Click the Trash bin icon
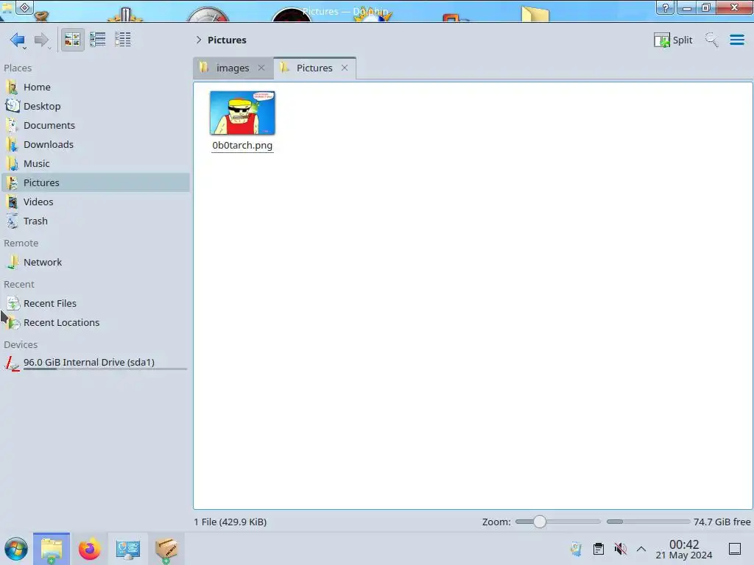This screenshot has height=565, width=754. click(x=12, y=221)
